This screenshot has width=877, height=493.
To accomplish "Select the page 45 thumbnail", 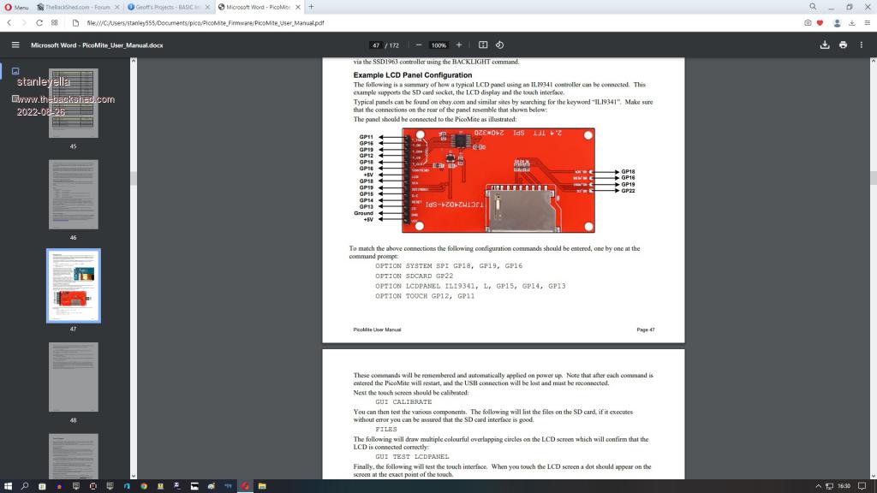I will click(73, 103).
